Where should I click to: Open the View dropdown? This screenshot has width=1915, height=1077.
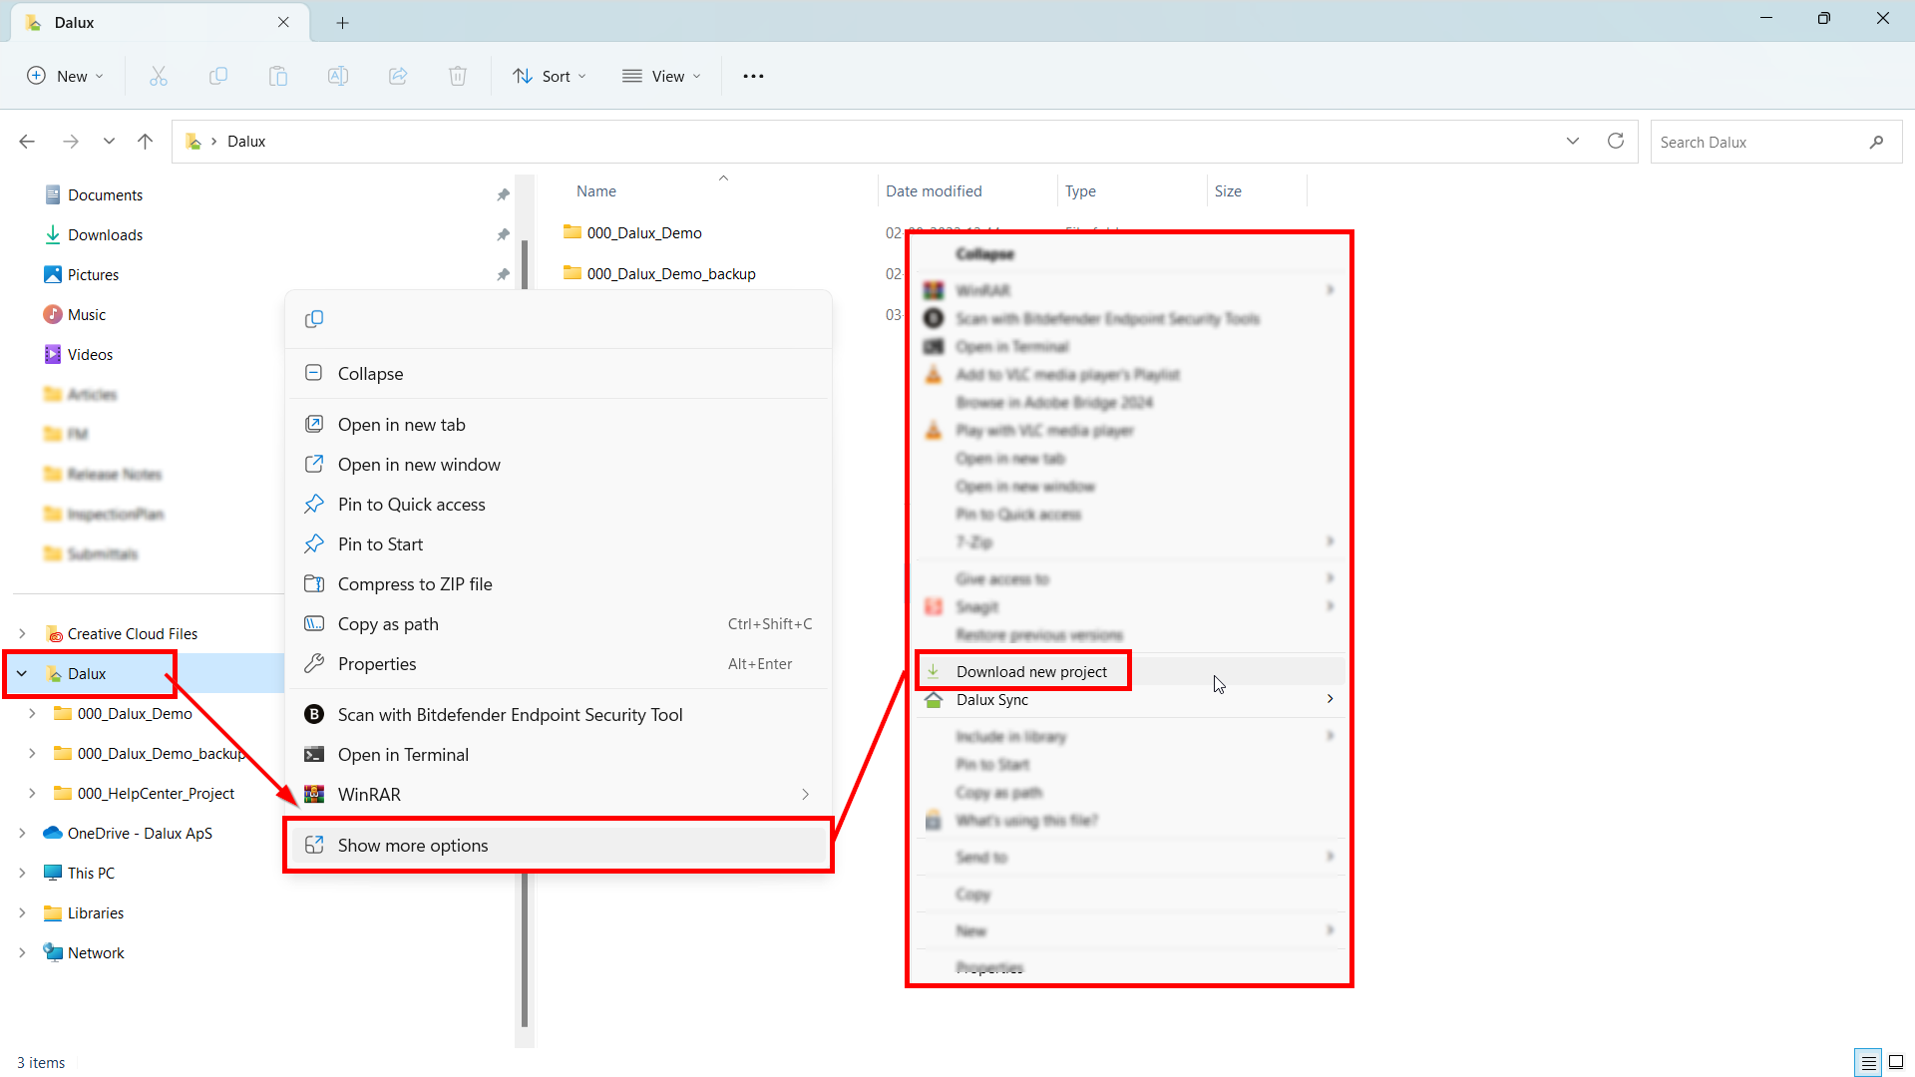[x=662, y=76]
